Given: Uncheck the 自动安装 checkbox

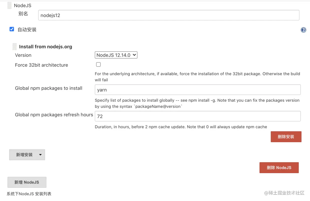Looking at the screenshot, I should coord(12,29).
